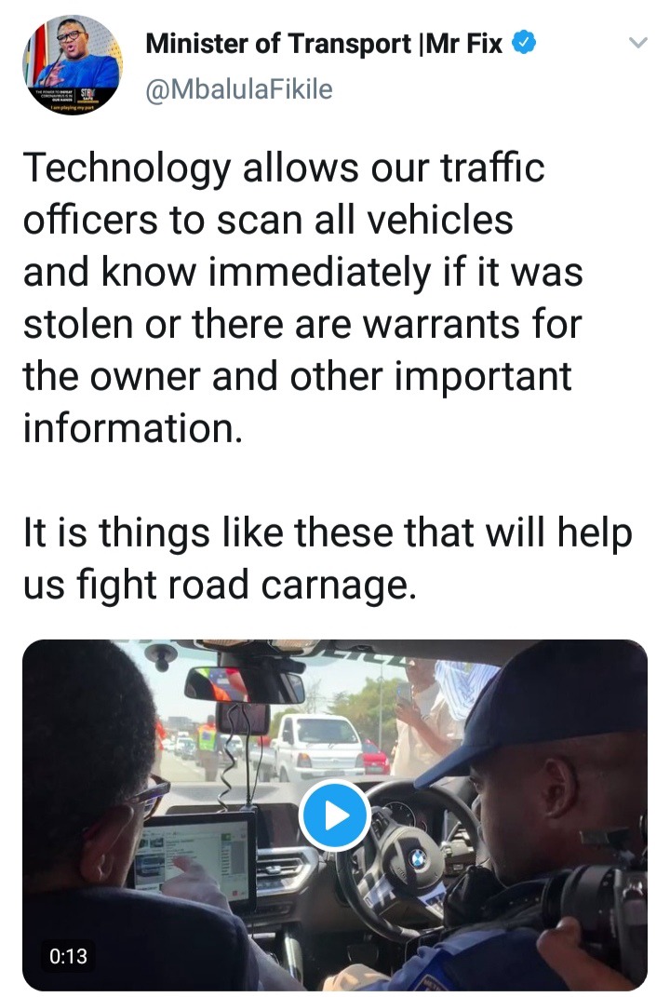Open the Minister of Transport profile picture
Image resolution: width=670 pixels, height=997 pixels.
73,64
